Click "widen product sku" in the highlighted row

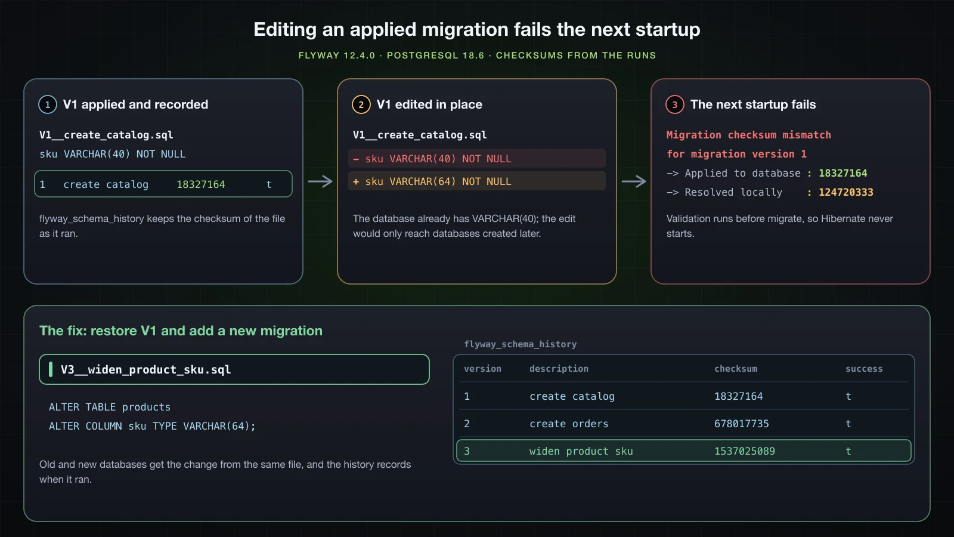coord(581,451)
